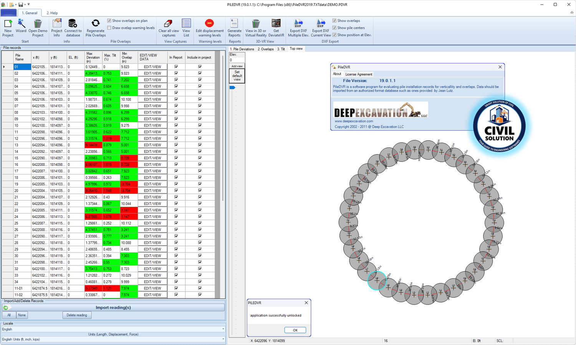Click the Get DeviateVR icon
Image resolution: width=576 pixels, height=345 pixels.
(x=276, y=23)
